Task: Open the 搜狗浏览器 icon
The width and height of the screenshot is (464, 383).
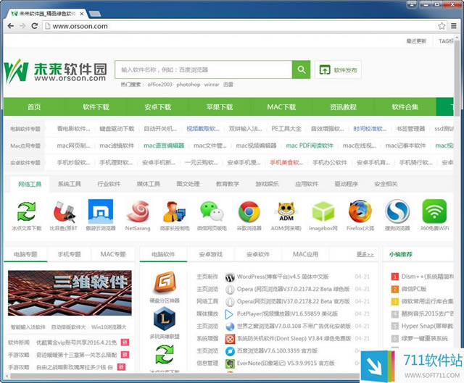Action: tap(397, 211)
